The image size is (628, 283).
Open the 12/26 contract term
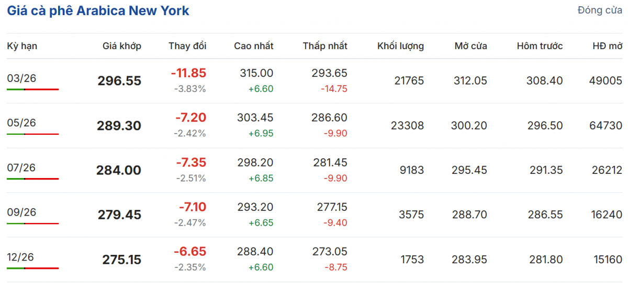click(x=21, y=257)
